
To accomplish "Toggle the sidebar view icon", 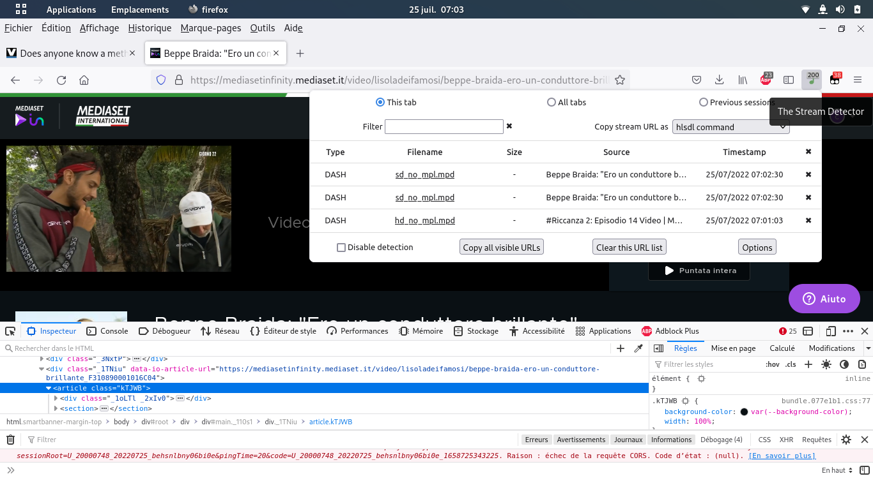I will click(789, 80).
